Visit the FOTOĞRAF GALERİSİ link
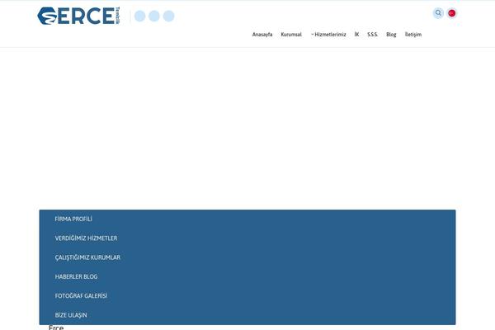This screenshot has width=495, height=330. [x=81, y=296]
